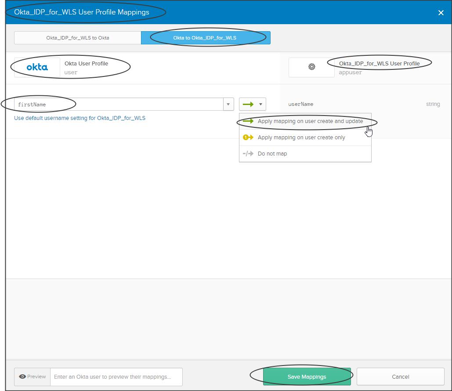Click the appuser label
The image size is (452, 391).
[350, 72]
